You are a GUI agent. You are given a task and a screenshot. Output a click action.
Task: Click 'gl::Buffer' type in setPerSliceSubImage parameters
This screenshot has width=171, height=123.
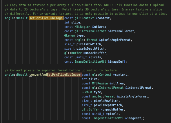point(73,53)
